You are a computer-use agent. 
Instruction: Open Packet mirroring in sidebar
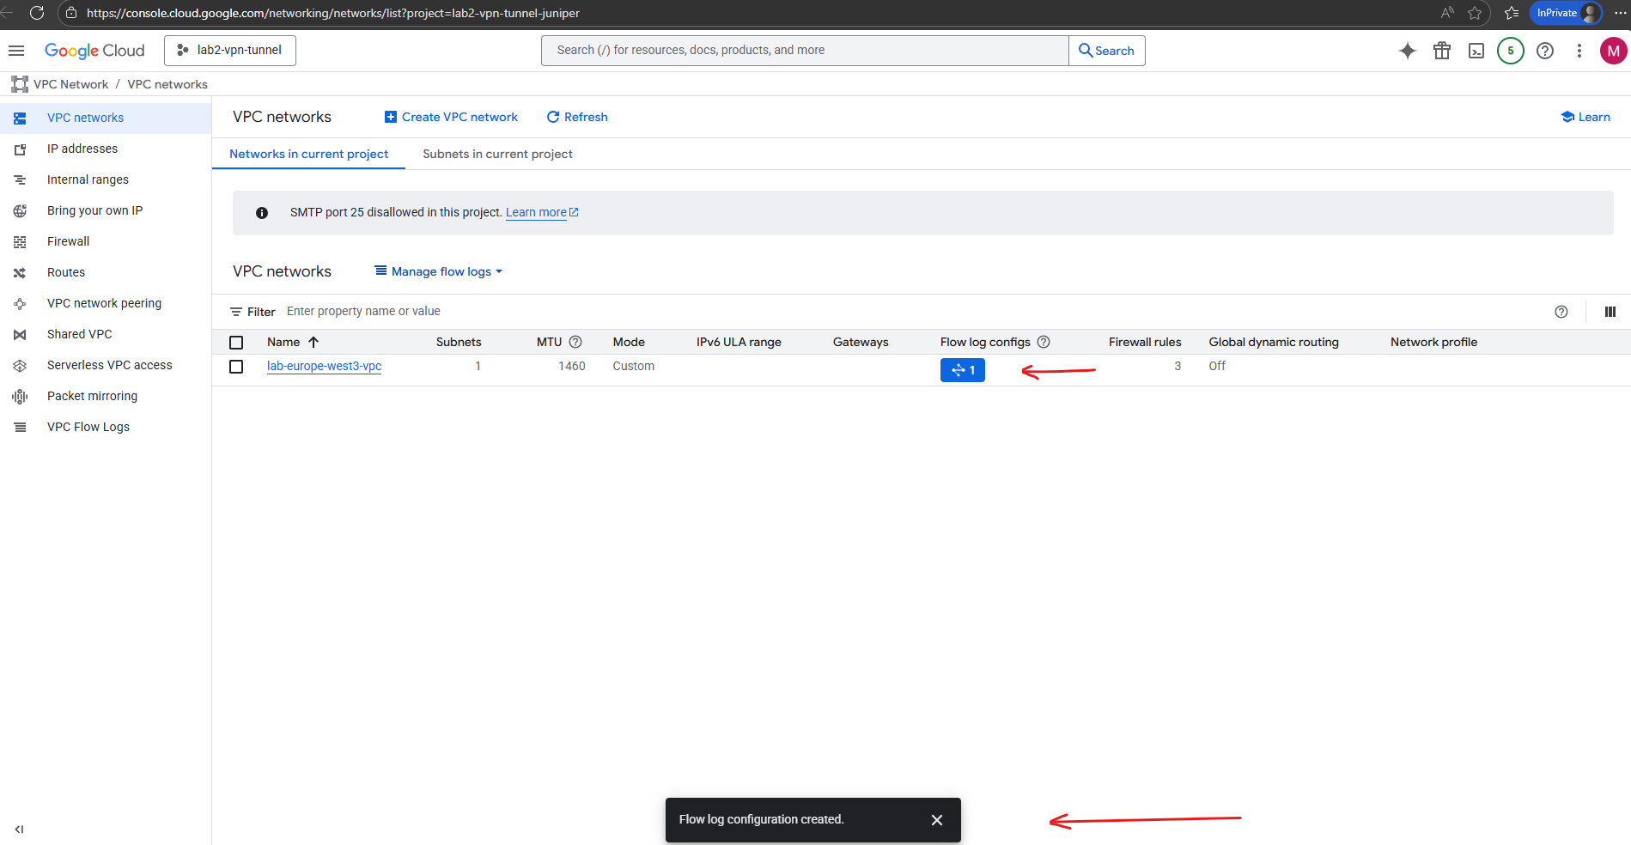pyautogui.click(x=92, y=396)
